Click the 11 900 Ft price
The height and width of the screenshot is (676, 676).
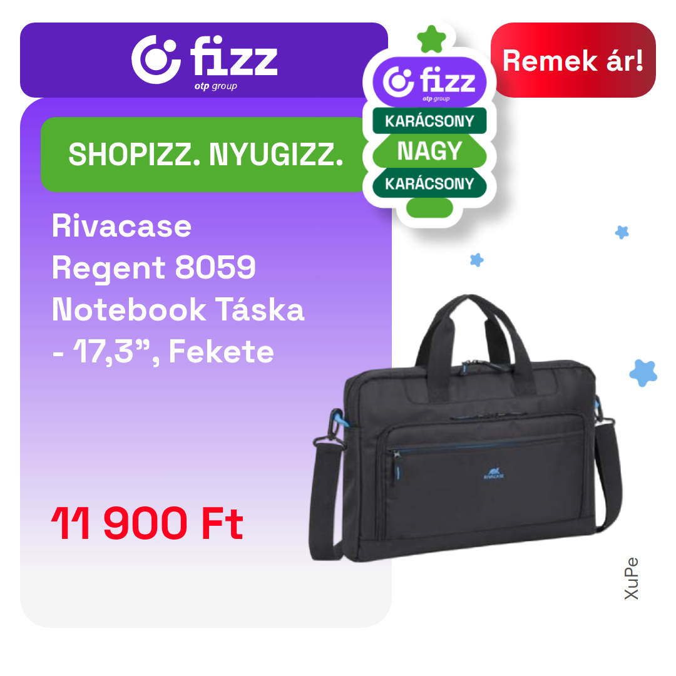(x=148, y=523)
